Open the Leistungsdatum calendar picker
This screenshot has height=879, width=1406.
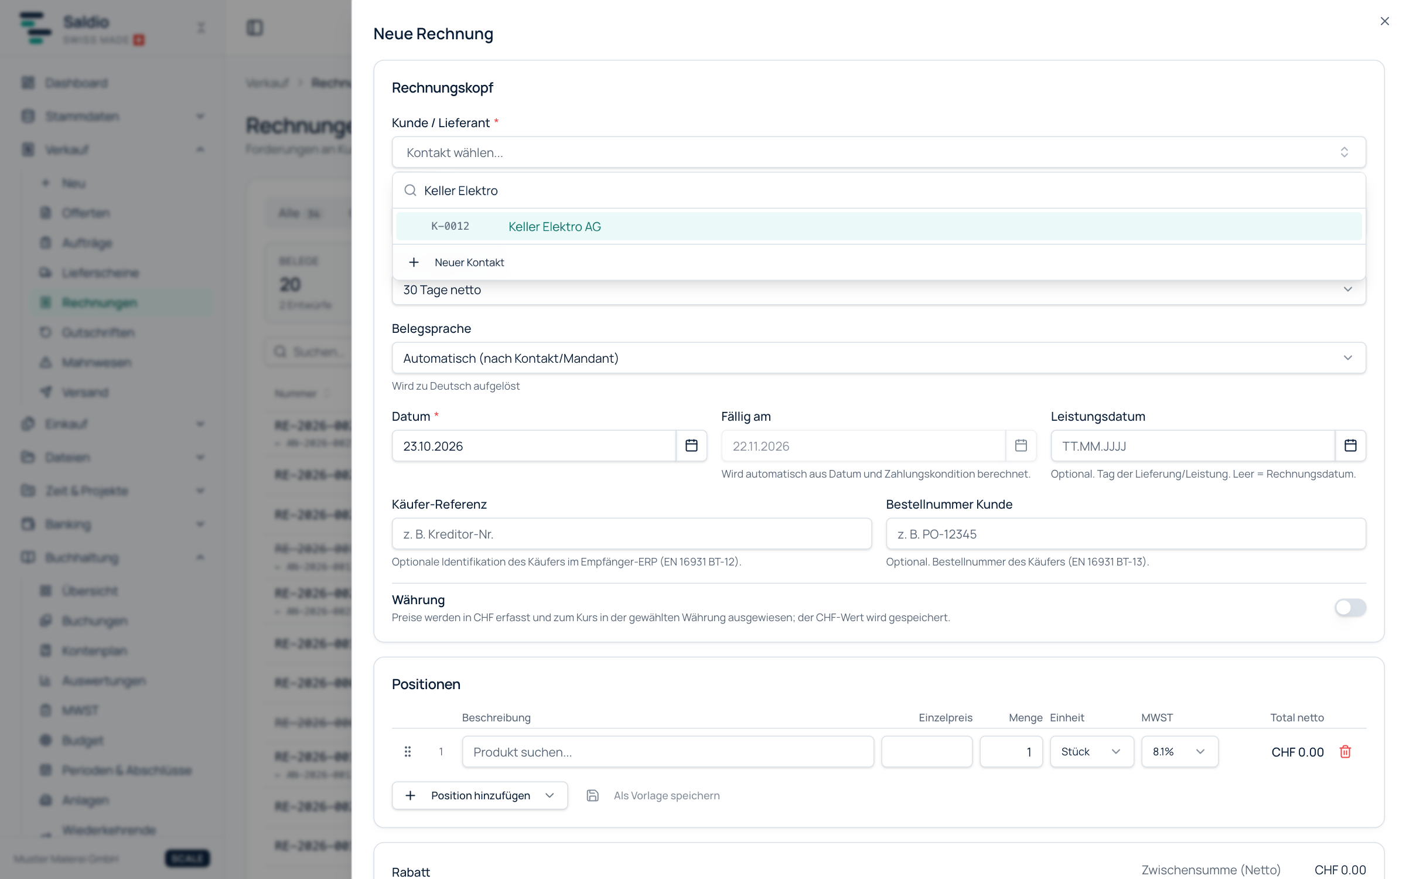(x=1350, y=446)
